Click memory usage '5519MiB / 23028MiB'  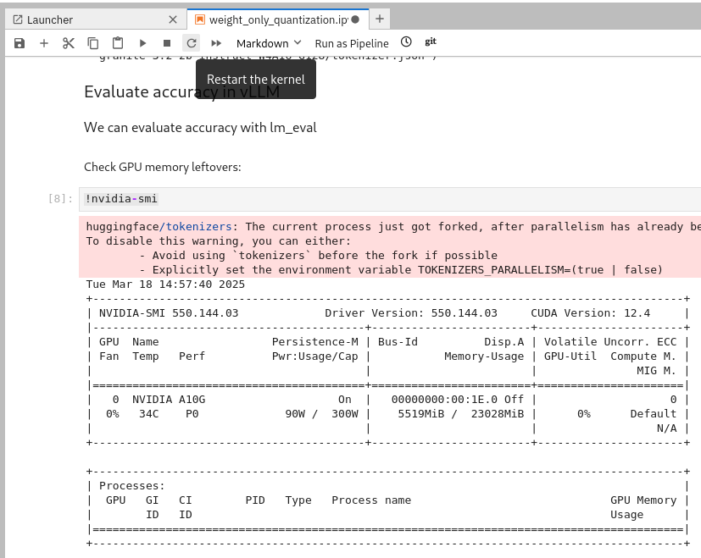tap(461, 414)
